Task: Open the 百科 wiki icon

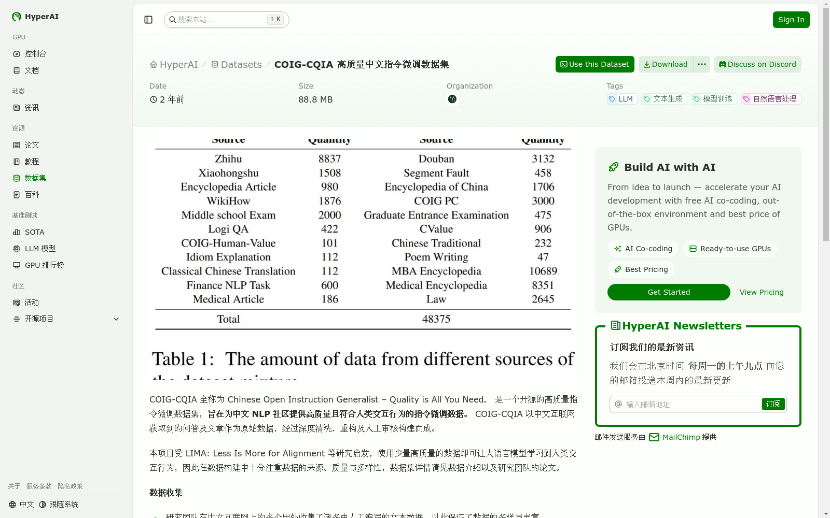Action: coord(17,195)
